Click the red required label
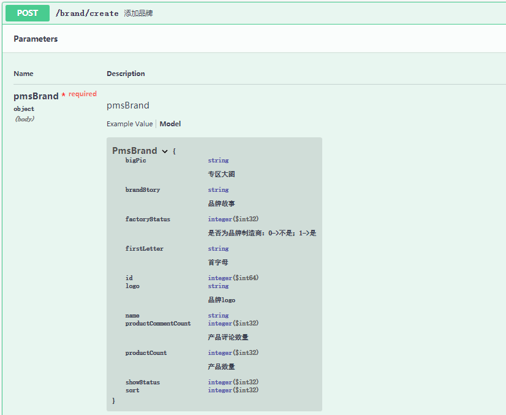 pyautogui.click(x=83, y=94)
